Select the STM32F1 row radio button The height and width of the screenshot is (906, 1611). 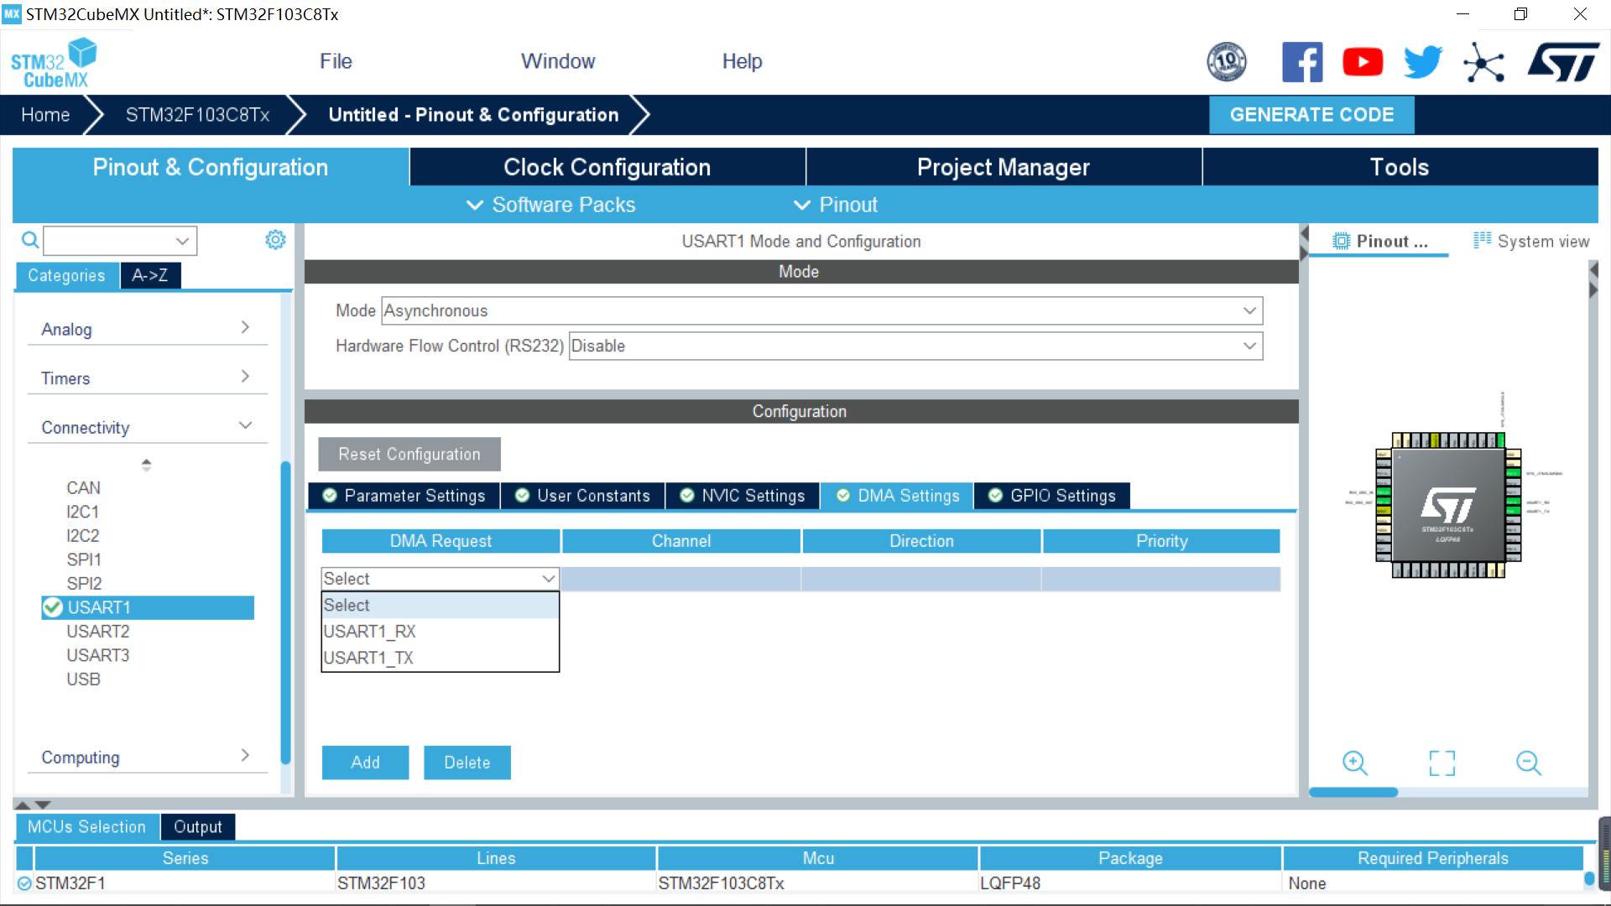(x=24, y=883)
